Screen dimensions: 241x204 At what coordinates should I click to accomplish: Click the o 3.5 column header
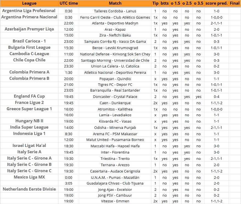(x=198, y=3)
